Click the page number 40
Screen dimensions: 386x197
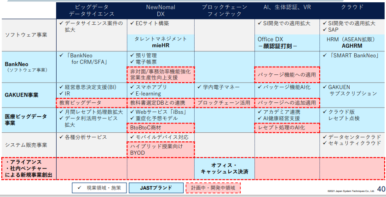point(380,188)
